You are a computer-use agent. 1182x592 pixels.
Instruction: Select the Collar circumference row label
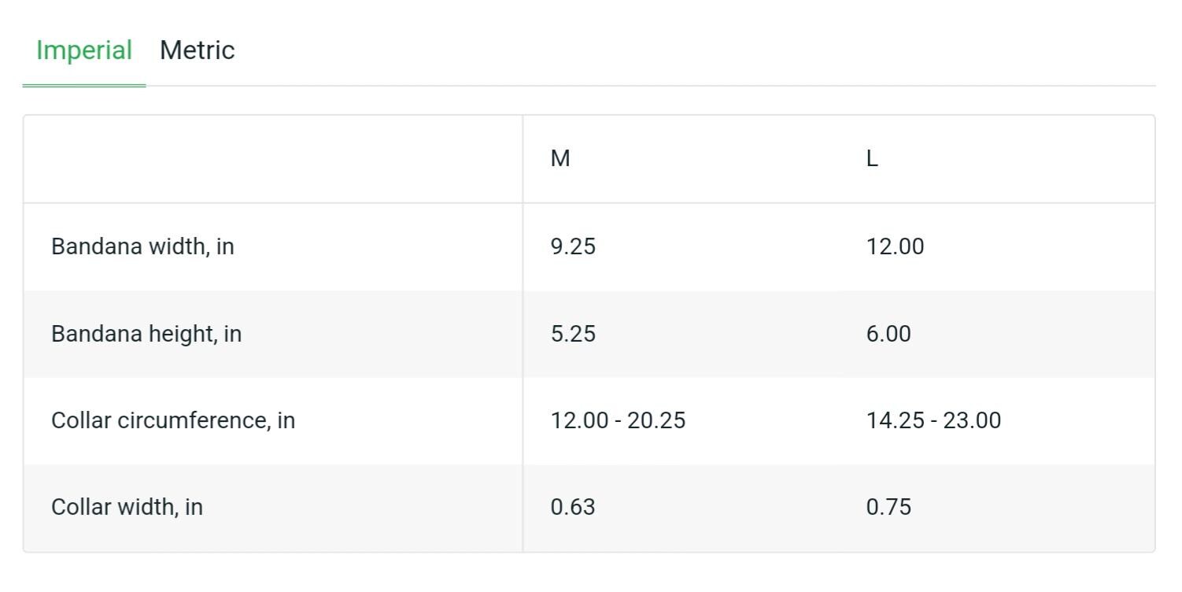(x=173, y=420)
